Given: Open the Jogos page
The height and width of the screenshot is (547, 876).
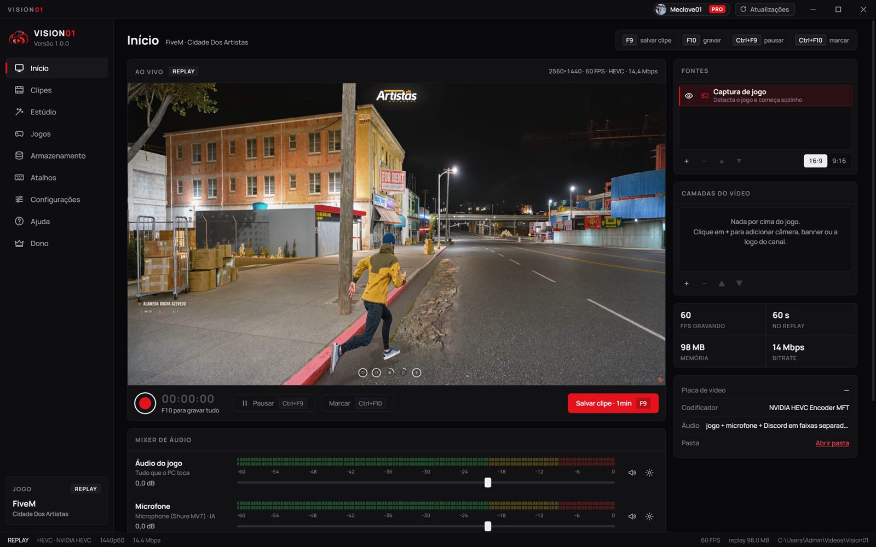Looking at the screenshot, I should tap(57, 134).
